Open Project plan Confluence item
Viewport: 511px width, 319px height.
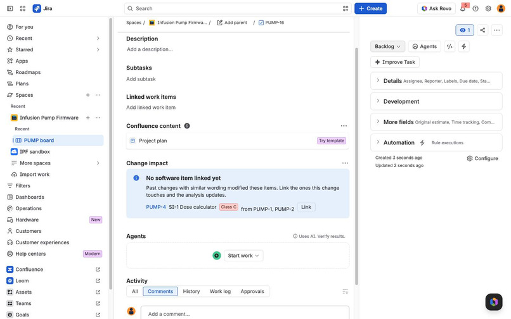[237, 141]
